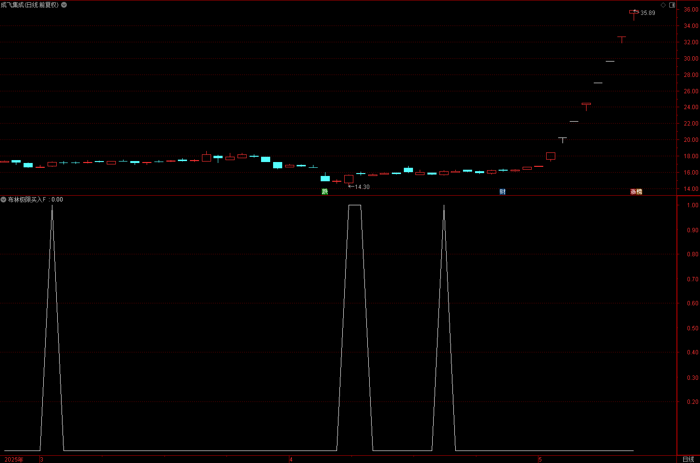Click the blue 财 marker below the chart
Screen dimensions: 700x463
[x=502, y=191]
